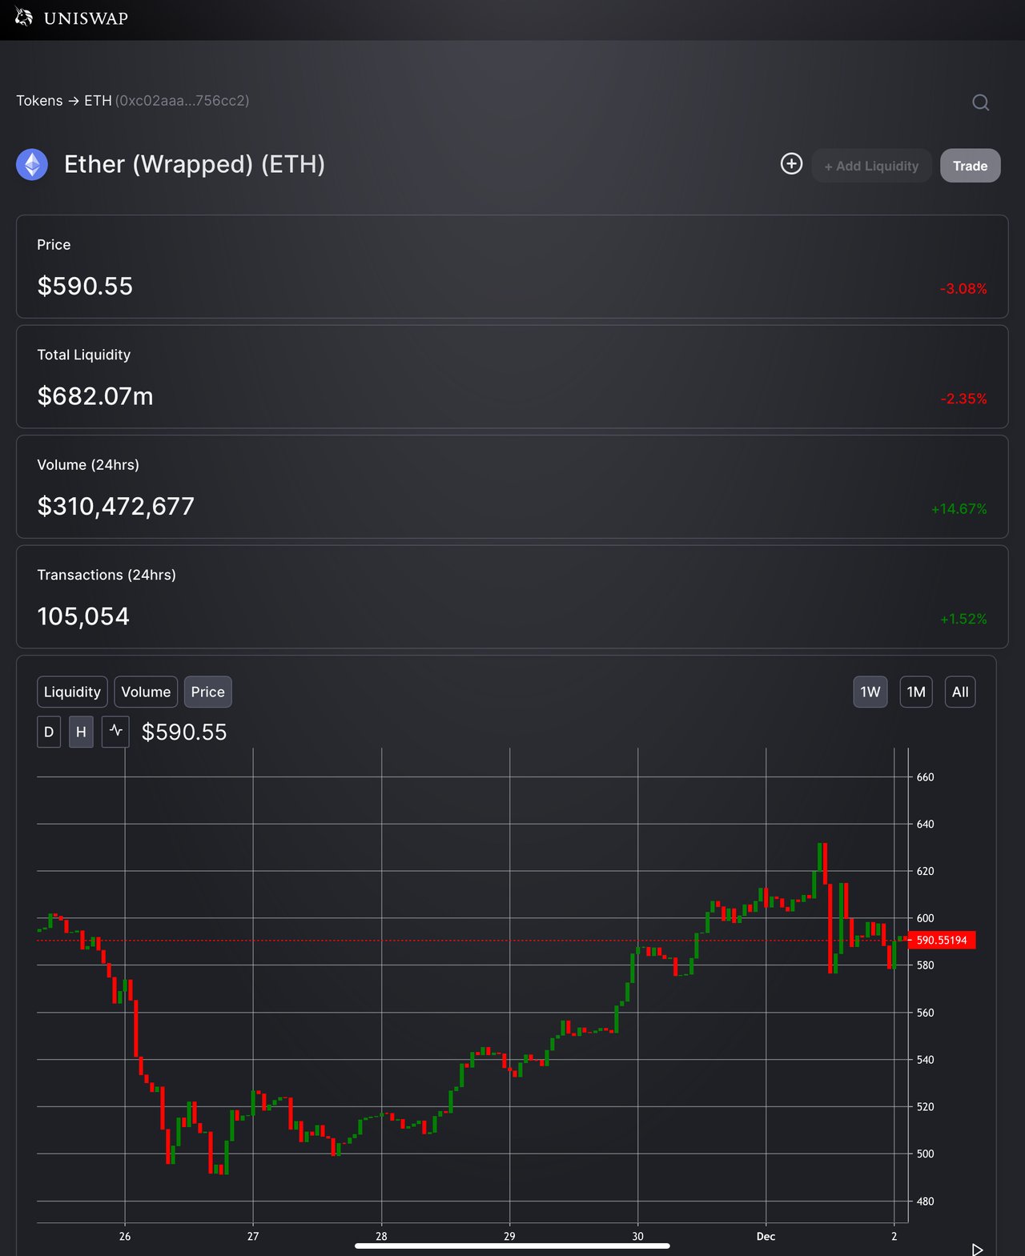The width and height of the screenshot is (1025, 1256).
Task: Click the $590.55 price value
Action: coord(85,286)
